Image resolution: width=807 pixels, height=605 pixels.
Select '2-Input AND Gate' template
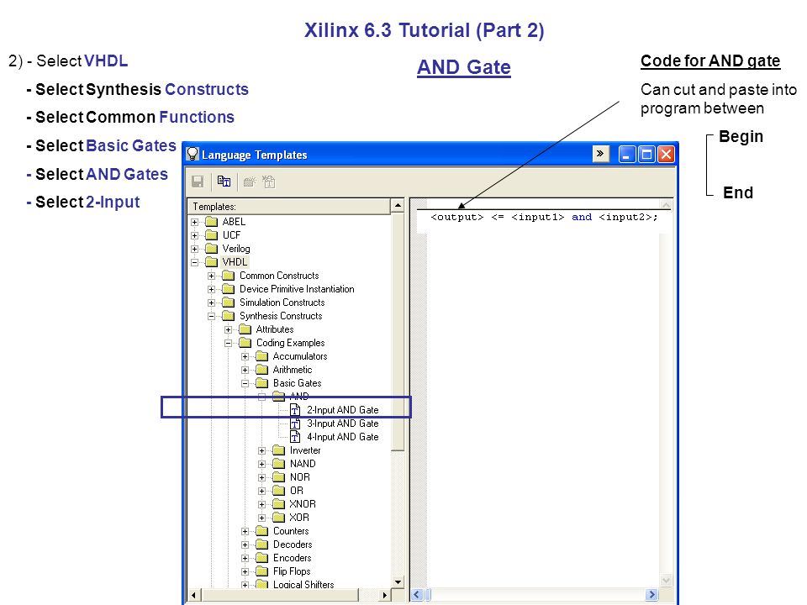click(x=343, y=410)
